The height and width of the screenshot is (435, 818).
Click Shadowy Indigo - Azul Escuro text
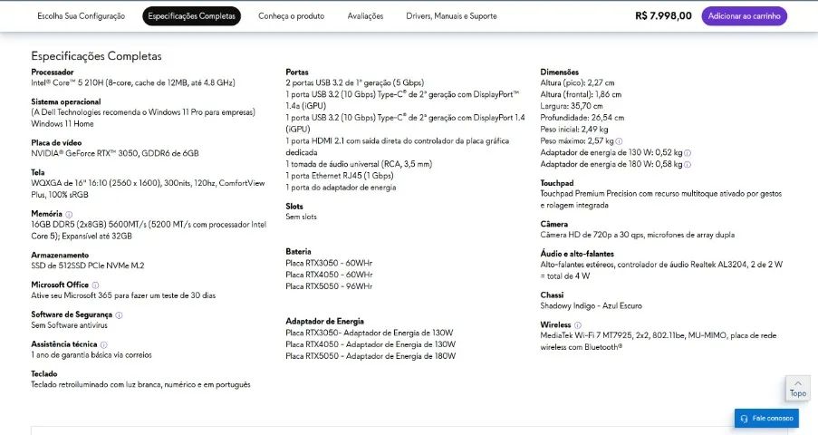[x=591, y=305]
